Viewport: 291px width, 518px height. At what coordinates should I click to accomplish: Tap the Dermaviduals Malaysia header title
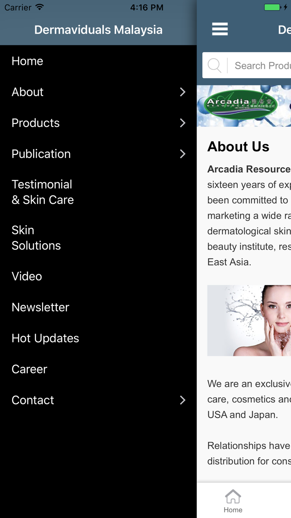point(99,30)
